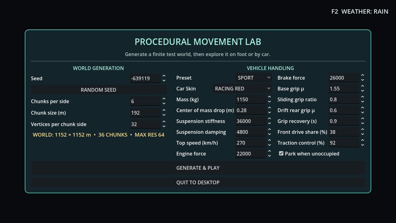Click the RANDOM SEED button
396x223 pixels.
[x=99, y=90]
